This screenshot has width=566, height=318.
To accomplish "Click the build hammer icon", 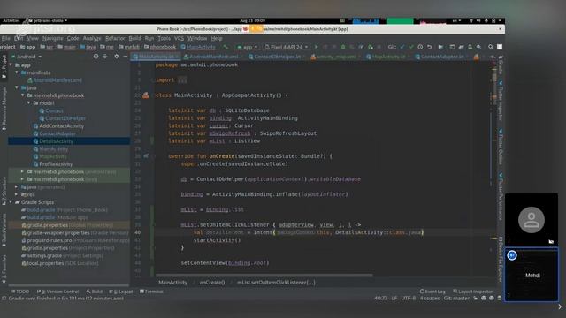I will click(226, 47).
